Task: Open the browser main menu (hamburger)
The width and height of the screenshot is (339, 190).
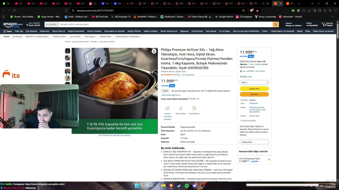Action: pyautogui.click(x=336, y=11)
